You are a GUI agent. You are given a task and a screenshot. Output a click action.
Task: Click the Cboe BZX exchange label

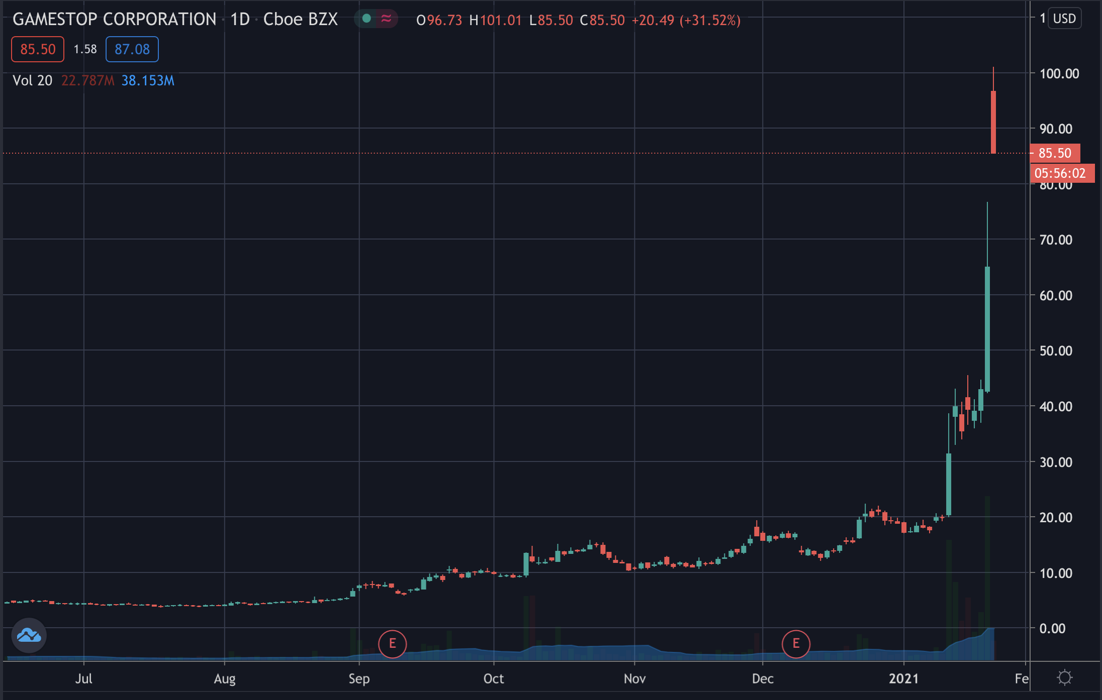pos(301,19)
